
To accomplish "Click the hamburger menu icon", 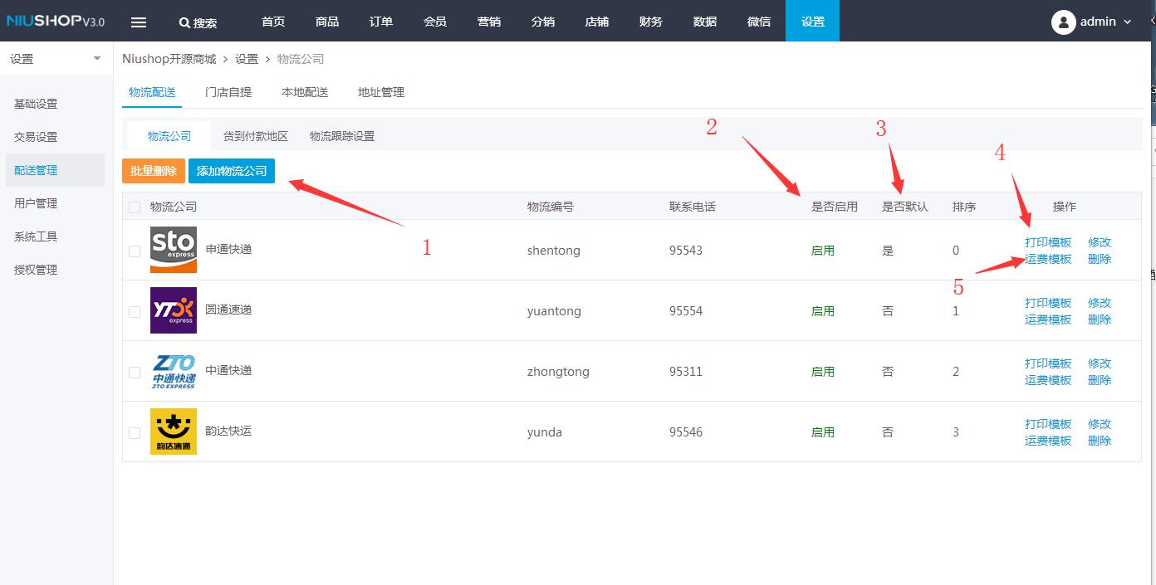I will pos(139,22).
